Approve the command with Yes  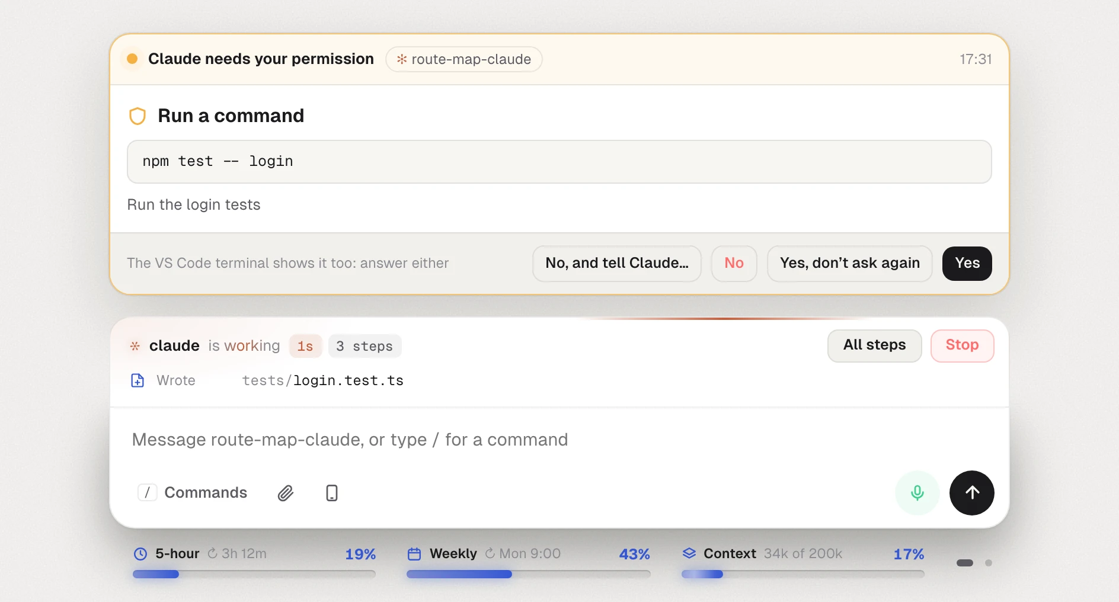pyautogui.click(x=967, y=263)
